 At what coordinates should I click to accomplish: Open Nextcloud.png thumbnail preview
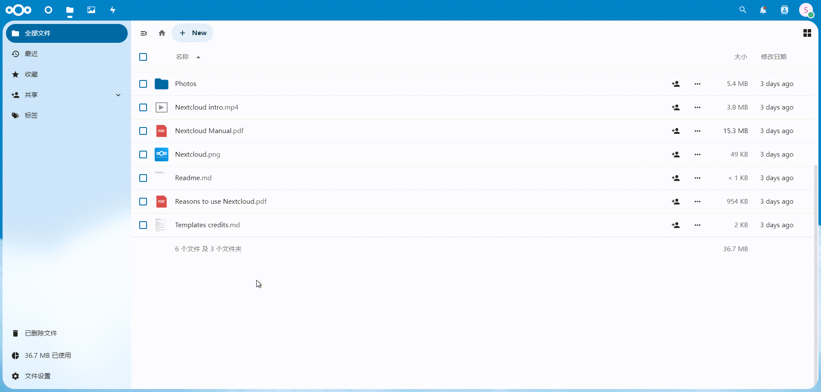coord(162,154)
